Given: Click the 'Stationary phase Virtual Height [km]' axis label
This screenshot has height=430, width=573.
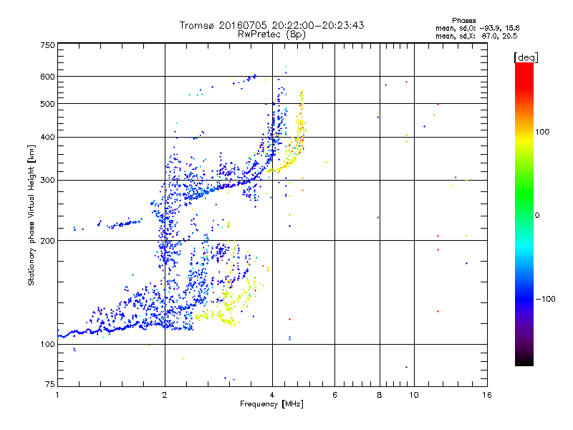Looking at the screenshot, I should [x=32, y=215].
